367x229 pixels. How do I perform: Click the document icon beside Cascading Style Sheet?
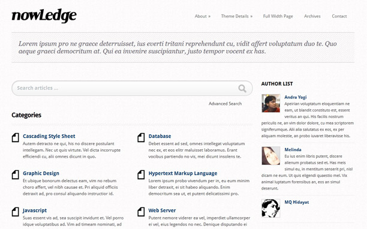coord(16,137)
